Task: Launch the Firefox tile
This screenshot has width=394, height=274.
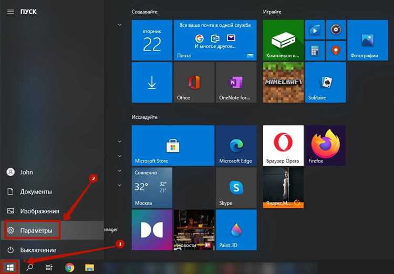Action: (x=325, y=146)
